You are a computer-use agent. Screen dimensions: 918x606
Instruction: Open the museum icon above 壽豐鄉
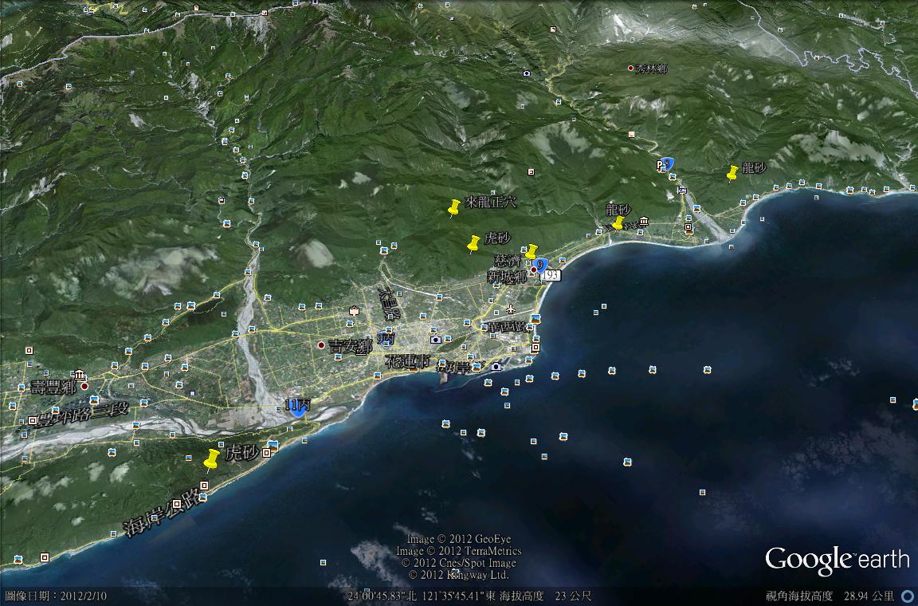[x=80, y=374]
